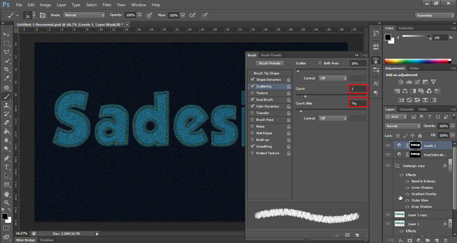The width and height of the screenshot is (457, 243).
Task: Switch to the Swatches tab
Action: pos(406,28)
